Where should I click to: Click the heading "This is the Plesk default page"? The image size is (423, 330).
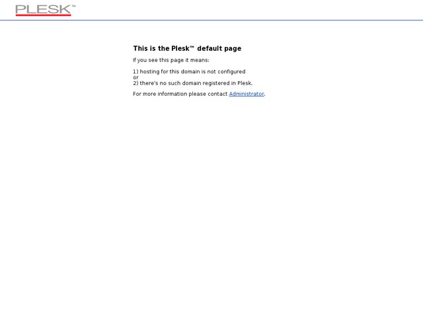click(187, 49)
